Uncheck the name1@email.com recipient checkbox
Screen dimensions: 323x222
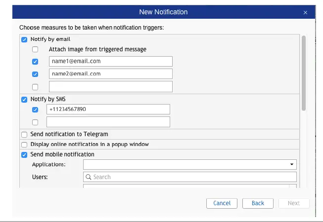click(x=35, y=62)
